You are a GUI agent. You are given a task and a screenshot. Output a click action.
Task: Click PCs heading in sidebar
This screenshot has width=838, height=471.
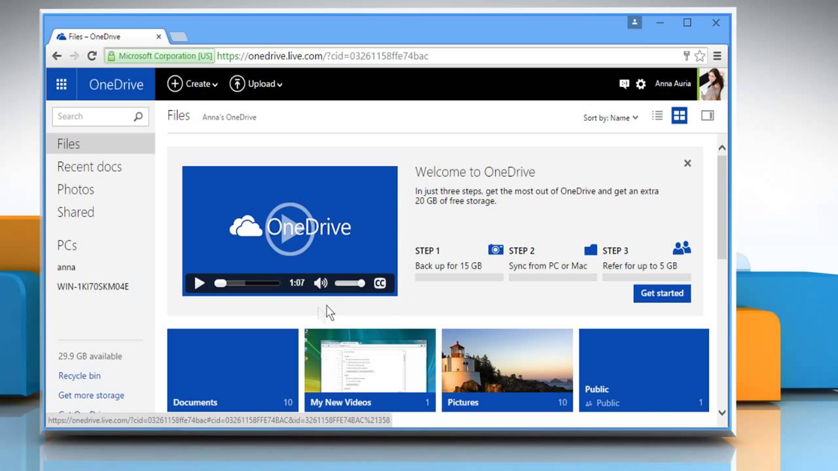click(67, 245)
